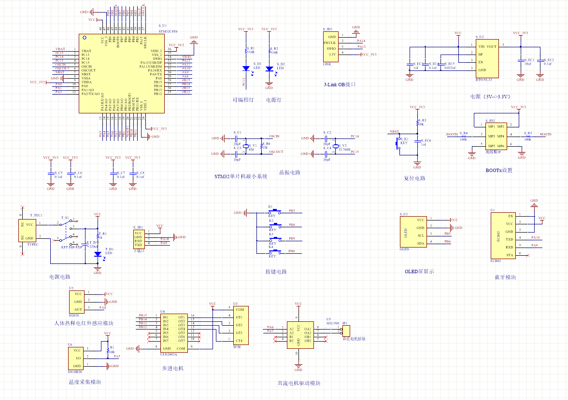
Task: Select the "STM32单片机最小系统" text label
Action: pyautogui.click(x=241, y=177)
